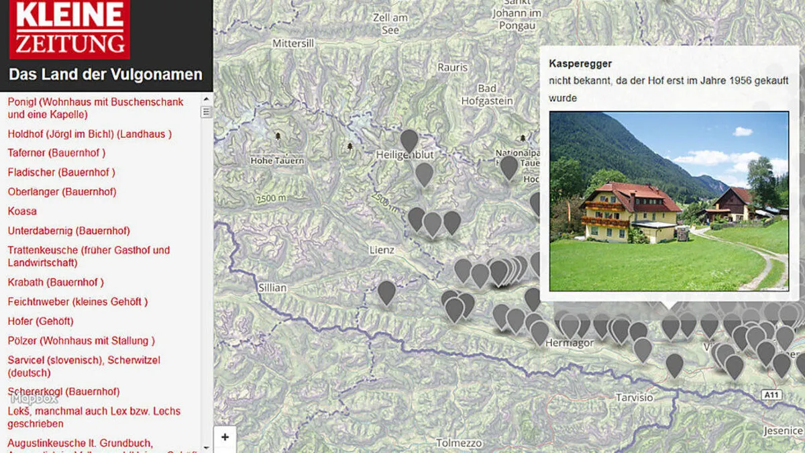
Task: Zoom in with the plus button
Action: [x=225, y=437]
